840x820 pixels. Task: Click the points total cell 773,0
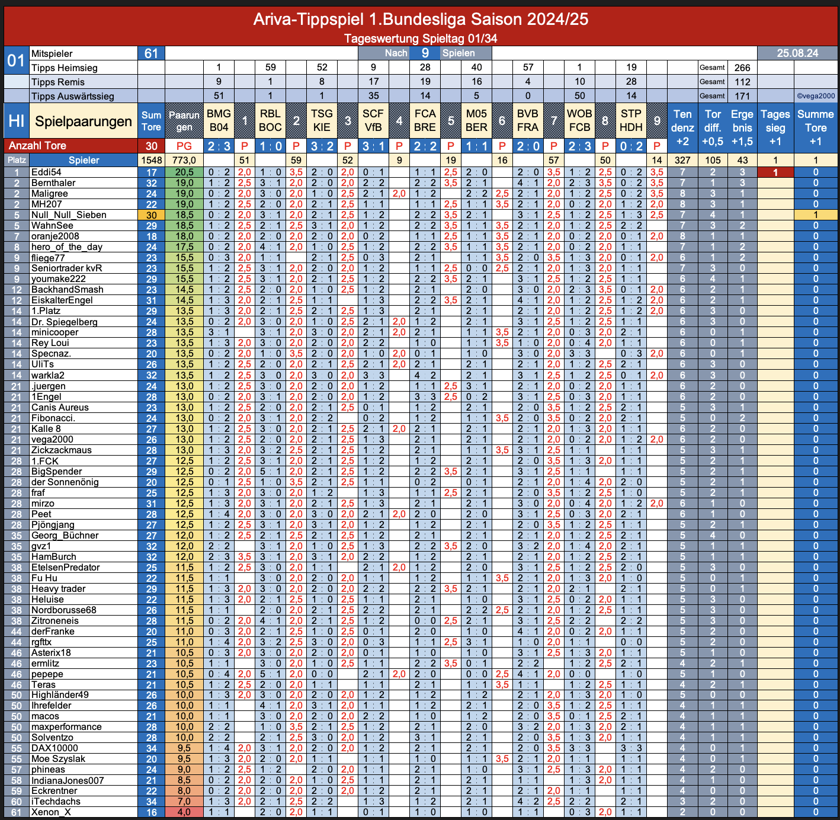pos(184,160)
